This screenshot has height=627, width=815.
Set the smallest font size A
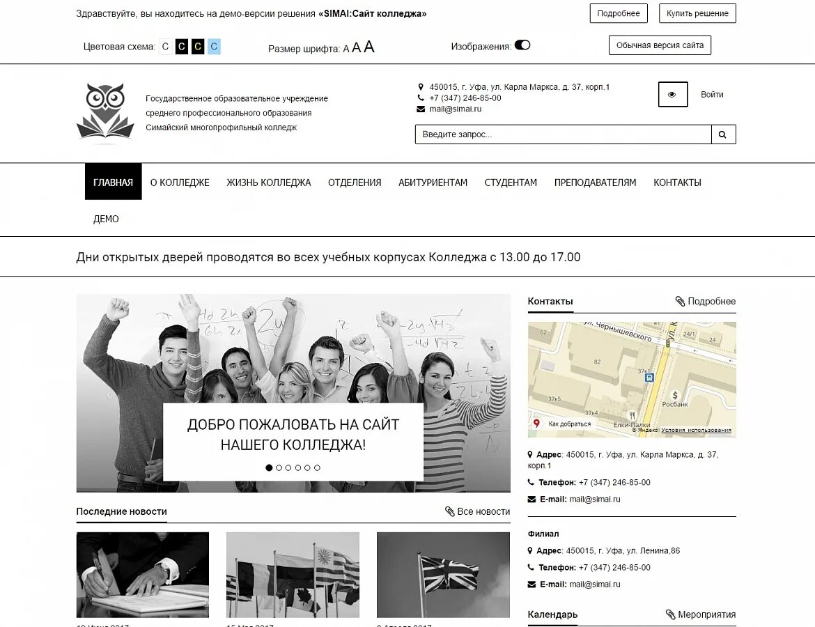[x=346, y=49]
